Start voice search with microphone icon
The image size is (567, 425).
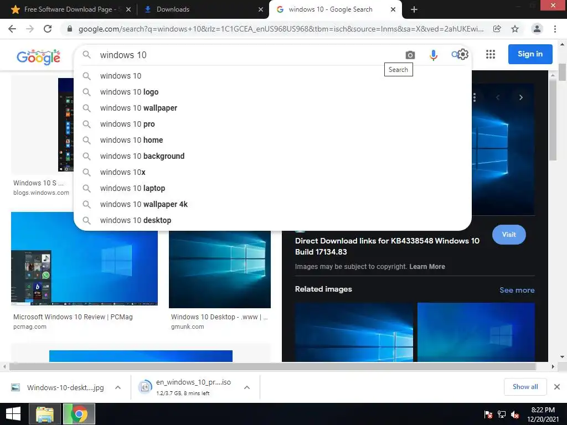(433, 55)
